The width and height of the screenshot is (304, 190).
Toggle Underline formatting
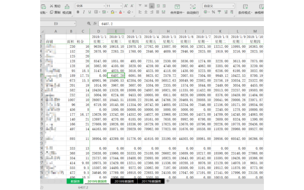click(90, 12)
